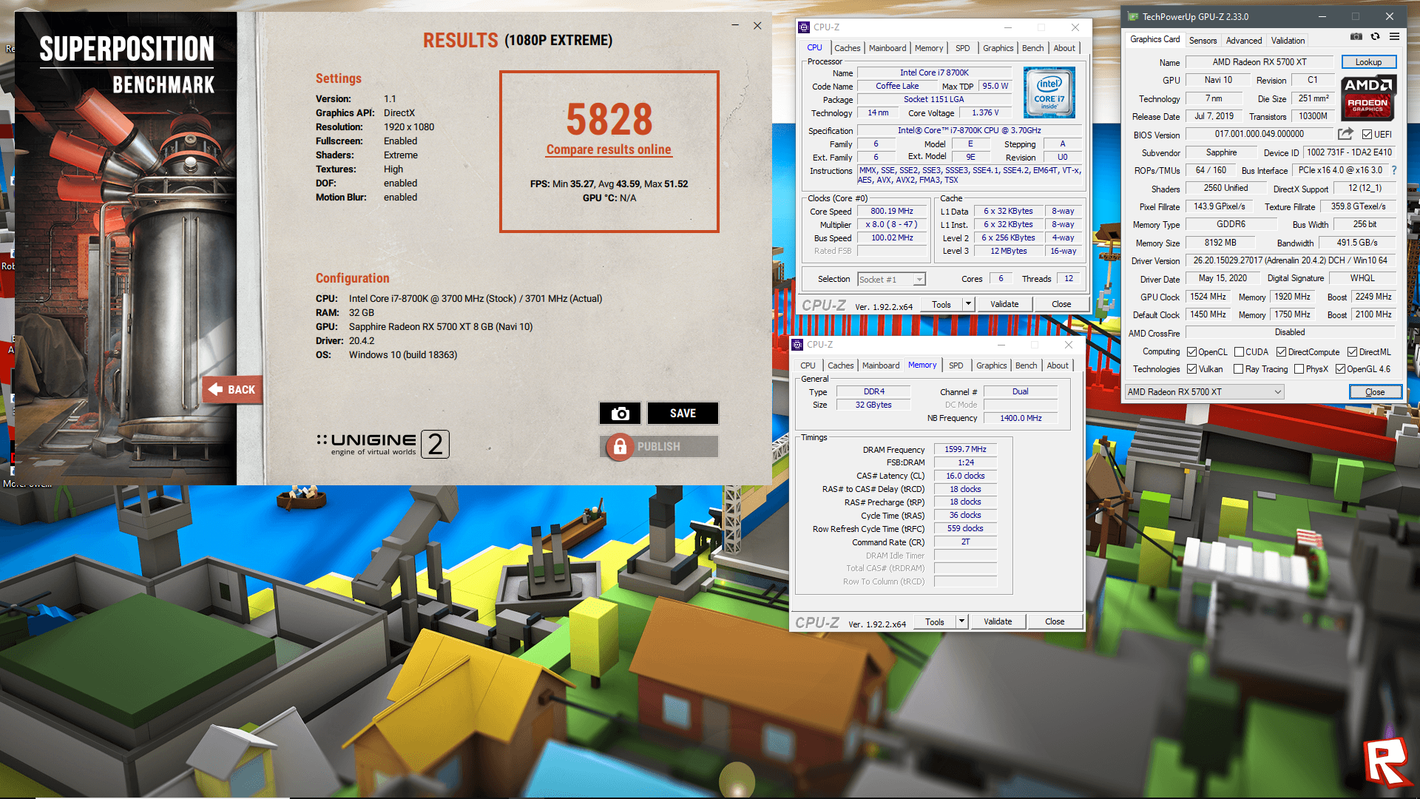Minimize the GPU-Z window
This screenshot has height=799, width=1420.
[1322, 16]
